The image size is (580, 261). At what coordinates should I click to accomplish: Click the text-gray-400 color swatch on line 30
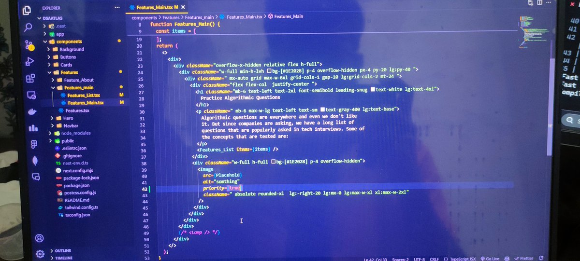click(x=323, y=110)
